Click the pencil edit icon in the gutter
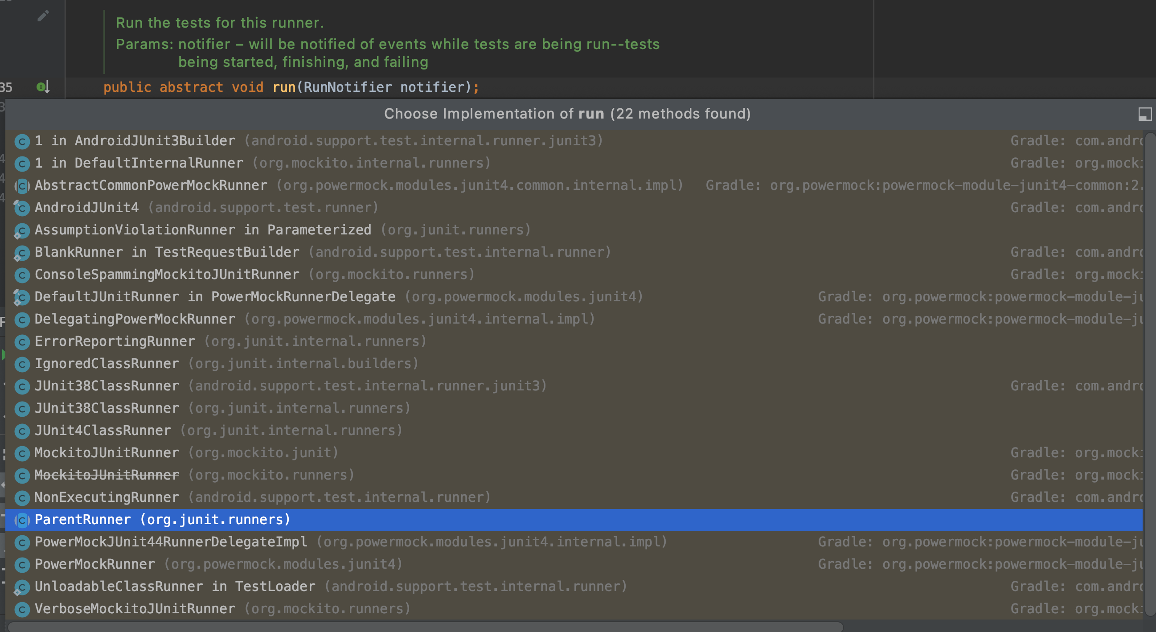This screenshot has height=632, width=1156. (43, 16)
